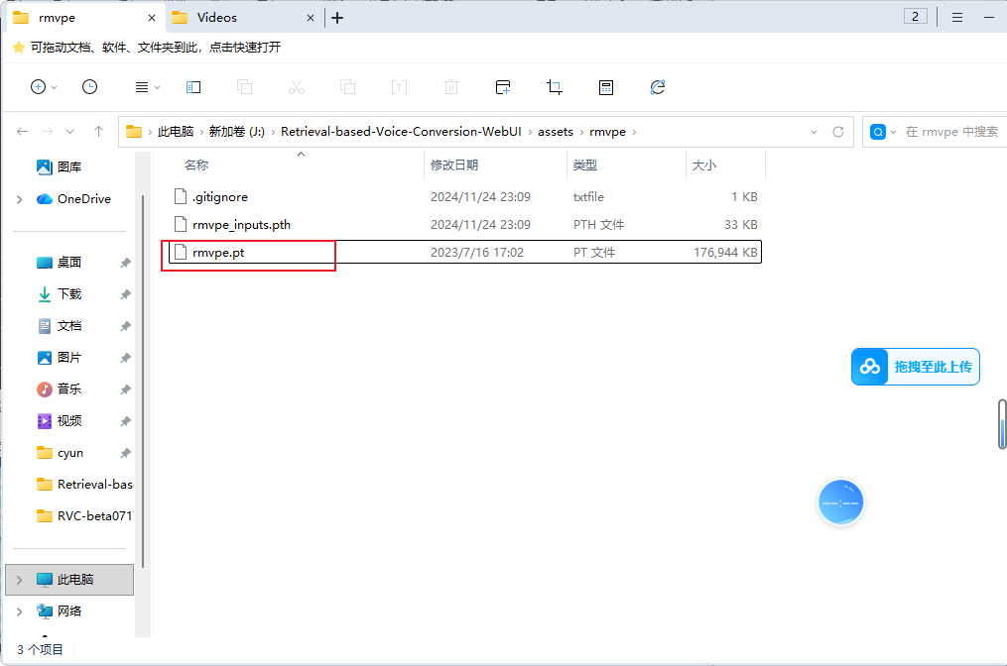Screen dimensions: 1007x666
Task: Click the Copy toolbar icon
Action: 244,86
